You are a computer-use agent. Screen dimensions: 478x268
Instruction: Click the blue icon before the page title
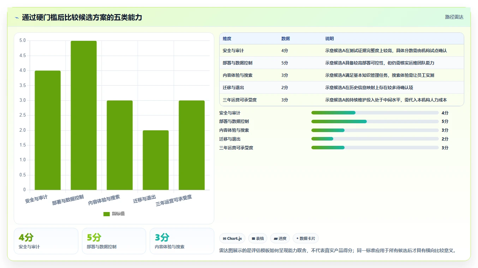[17, 17]
